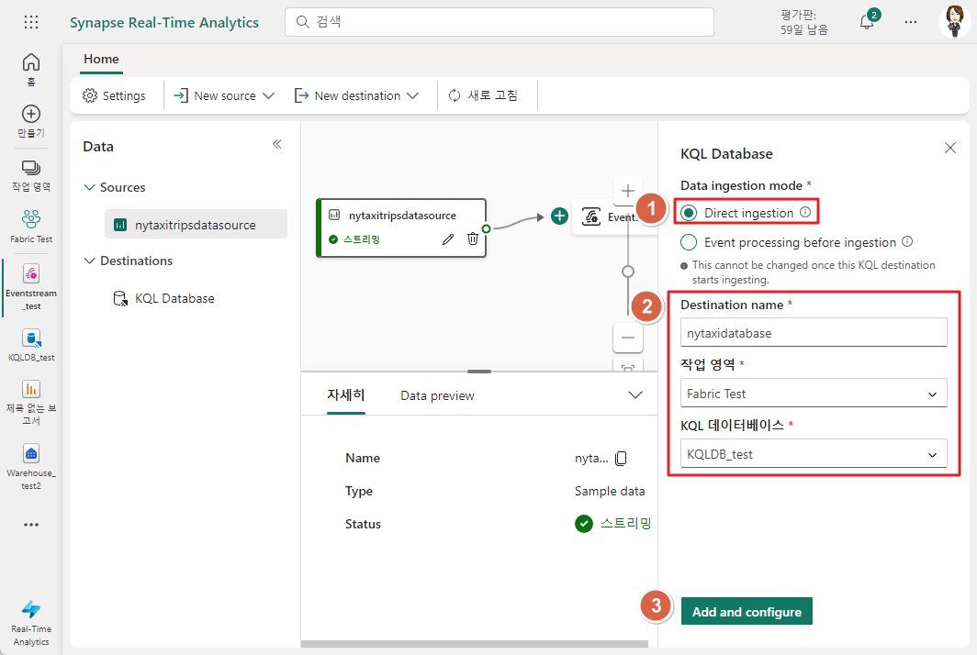Switch to the Home tab

pyautogui.click(x=101, y=59)
